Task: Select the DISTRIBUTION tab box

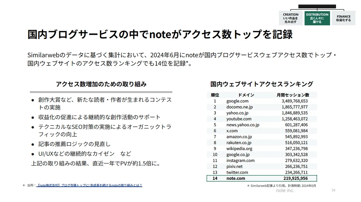Action: (x=317, y=18)
